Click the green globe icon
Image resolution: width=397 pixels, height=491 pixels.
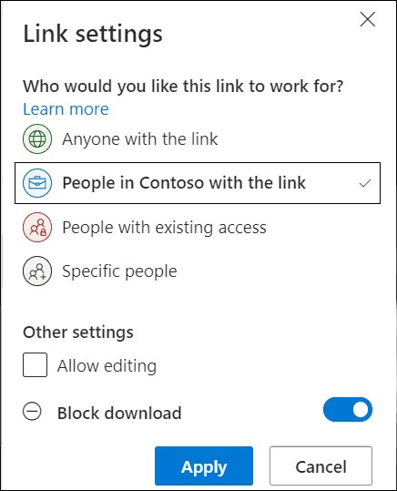pos(37,138)
